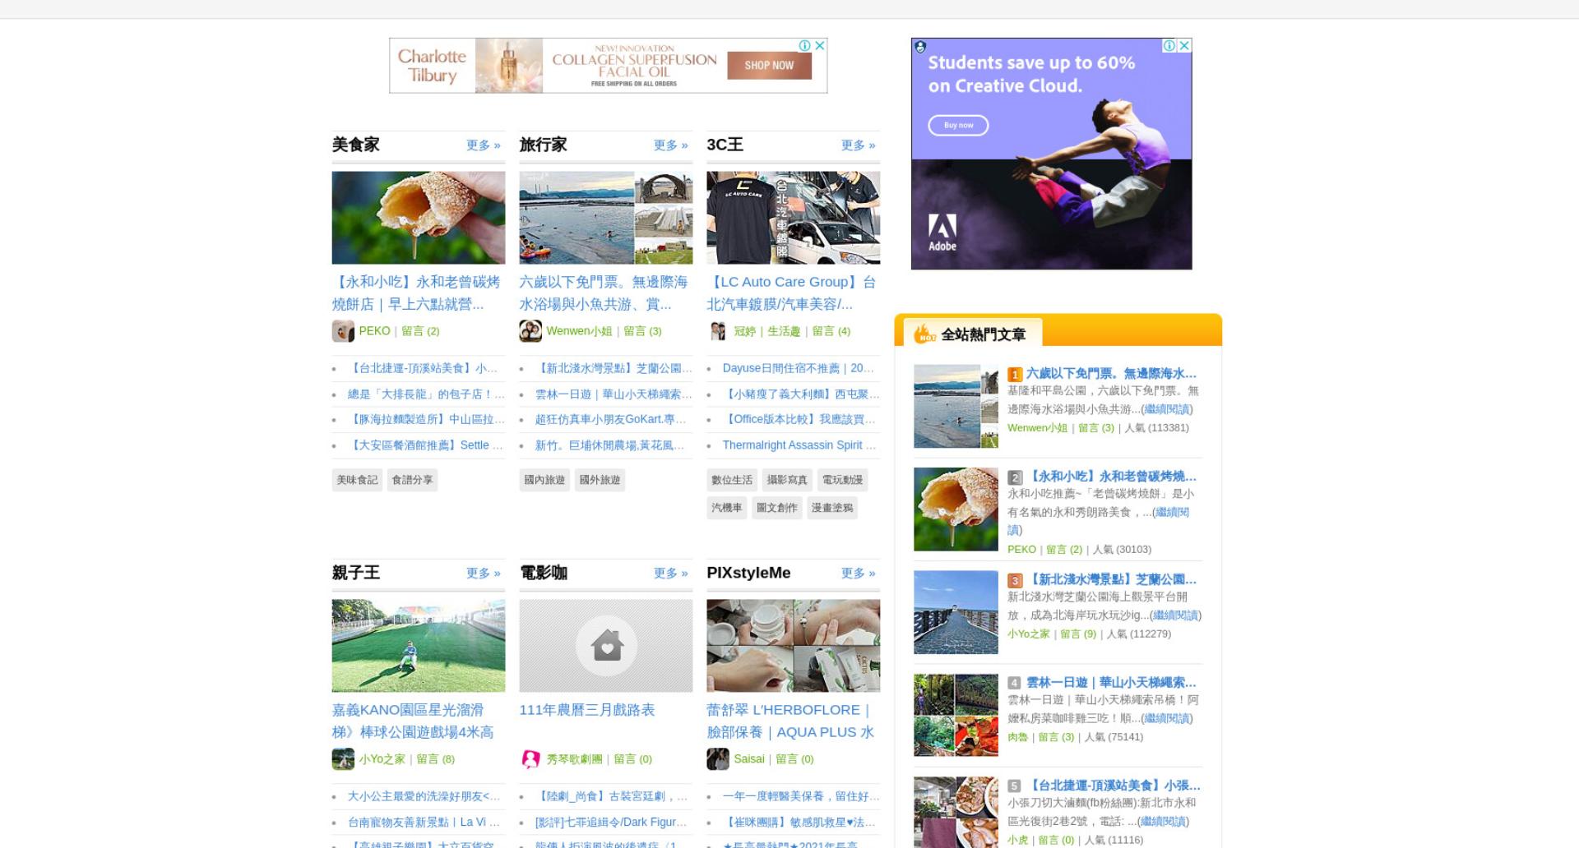Click skincare product thumbnail in PIXstyleMe
The height and width of the screenshot is (848, 1579).
(x=794, y=646)
